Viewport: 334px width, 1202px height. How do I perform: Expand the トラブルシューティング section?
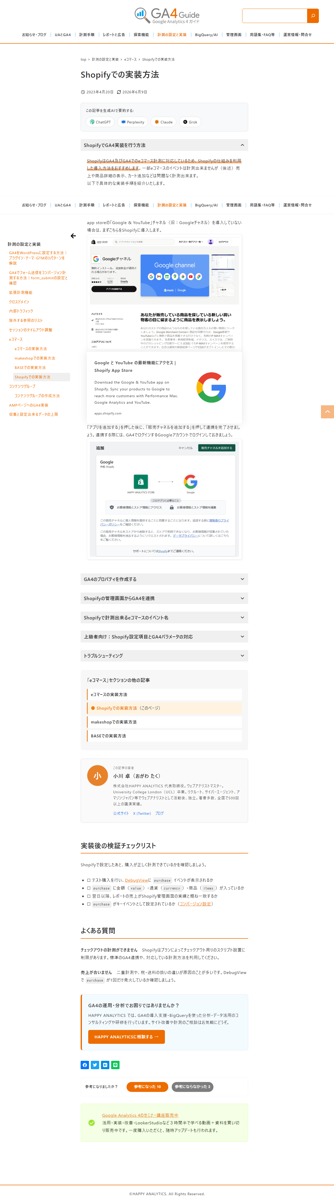tap(164, 656)
